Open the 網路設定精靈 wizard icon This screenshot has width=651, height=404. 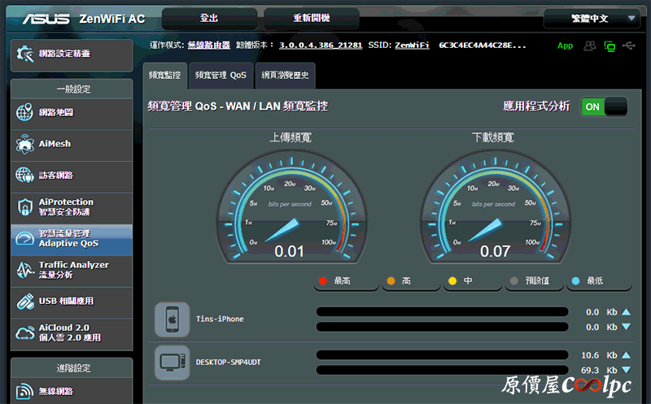pyautogui.click(x=24, y=54)
